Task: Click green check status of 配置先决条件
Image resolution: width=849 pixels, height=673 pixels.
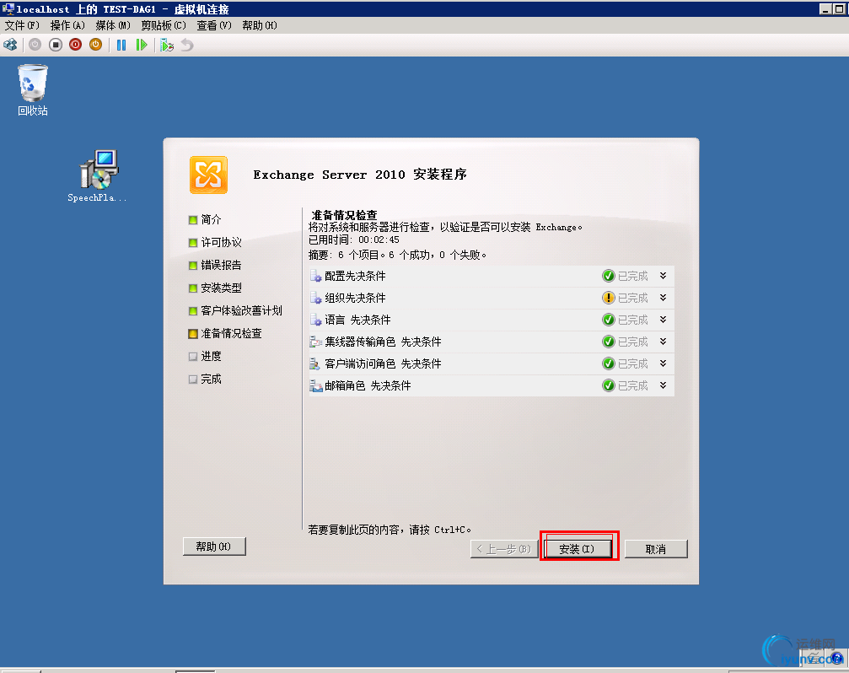Action: click(x=609, y=276)
